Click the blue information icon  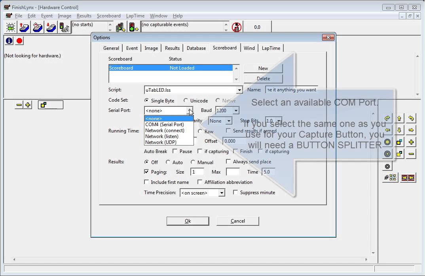[9, 41]
